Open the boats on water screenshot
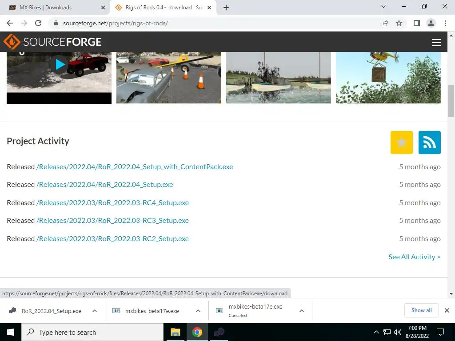The height and width of the screenshot is (341, 455). coord(278,78)
